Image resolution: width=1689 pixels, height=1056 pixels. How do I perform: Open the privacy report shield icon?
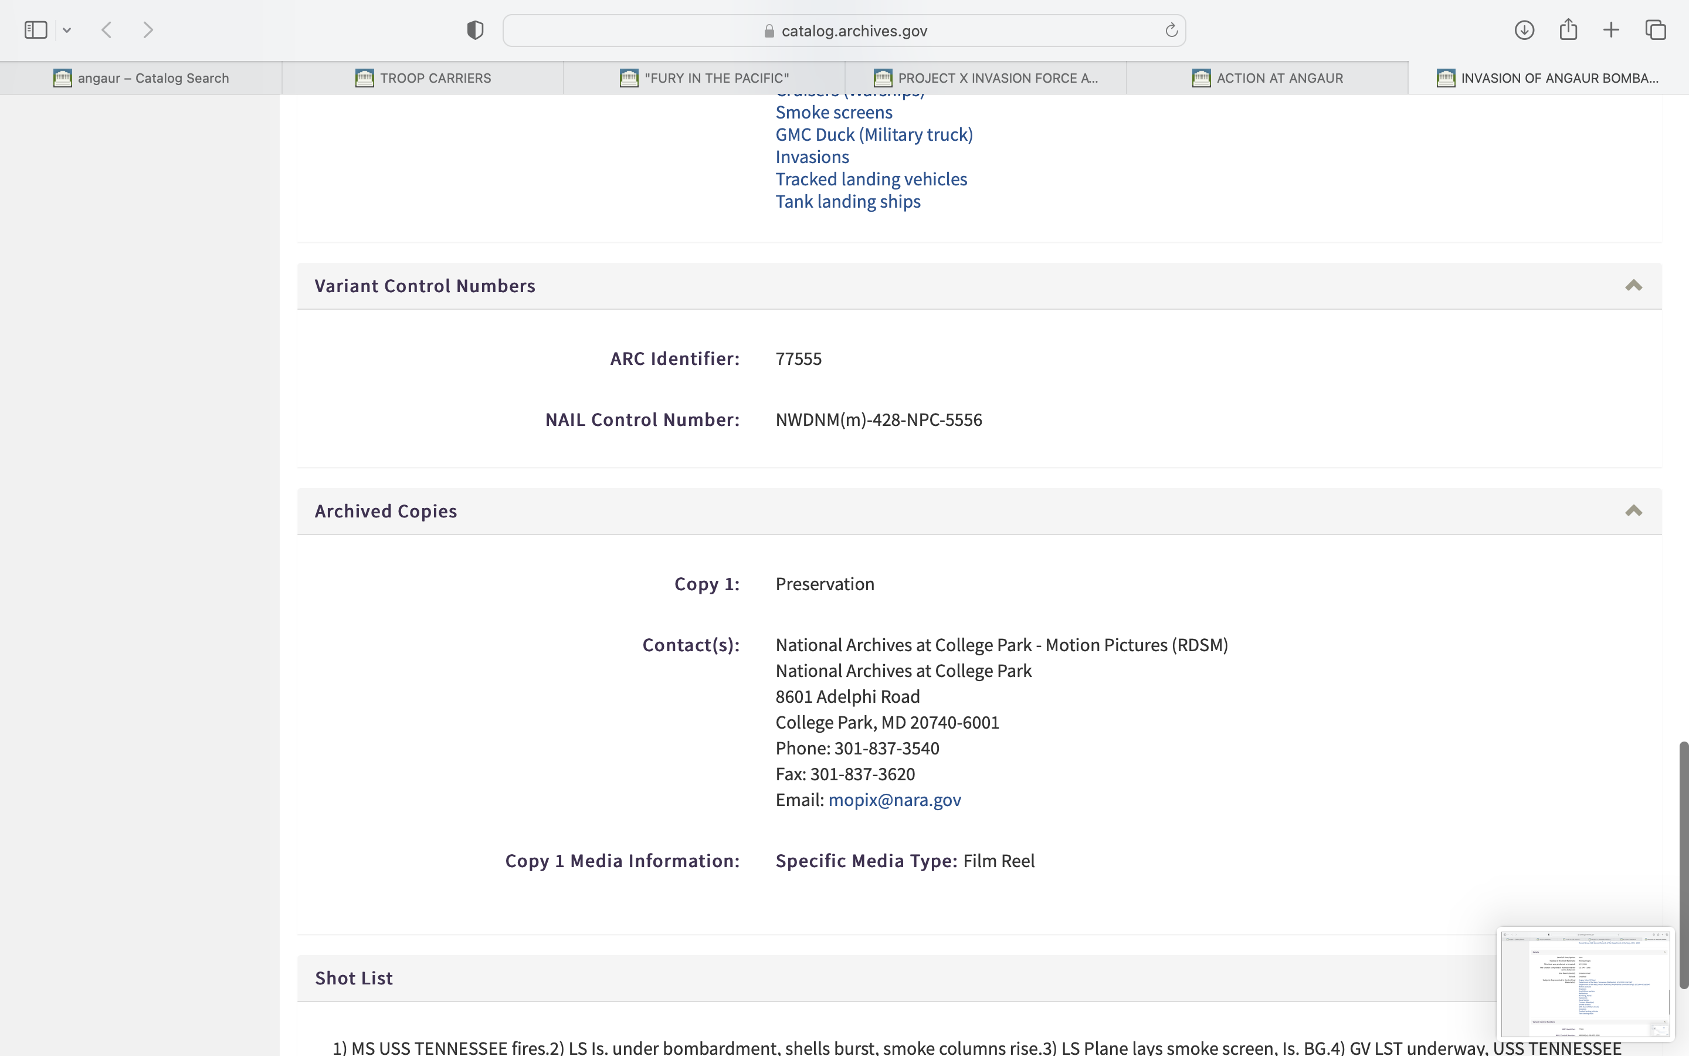coord(475,30)
